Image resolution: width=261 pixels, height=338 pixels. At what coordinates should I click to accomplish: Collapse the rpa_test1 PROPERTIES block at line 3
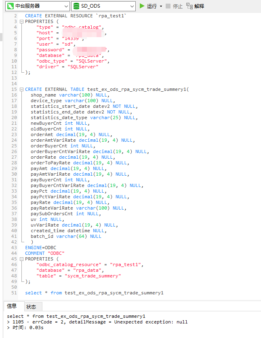coord(21,21)
